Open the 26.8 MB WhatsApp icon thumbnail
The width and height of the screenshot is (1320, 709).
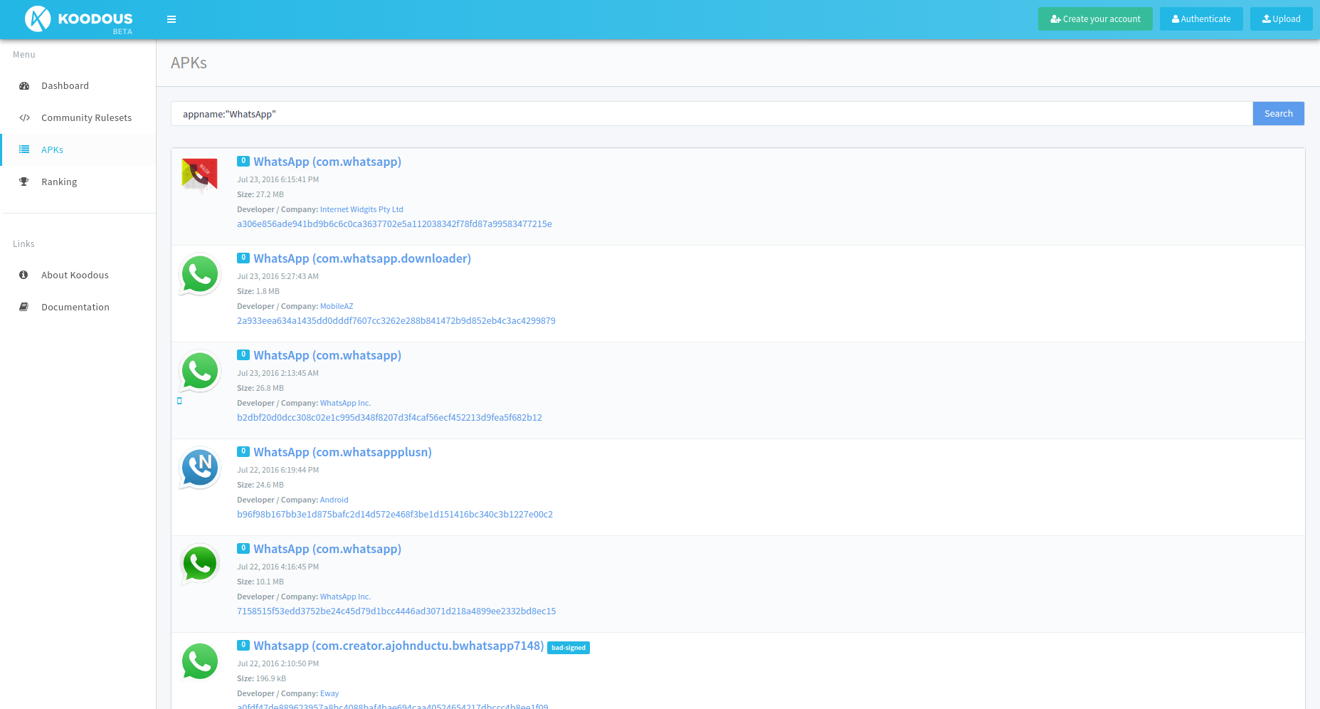point(200,371)
